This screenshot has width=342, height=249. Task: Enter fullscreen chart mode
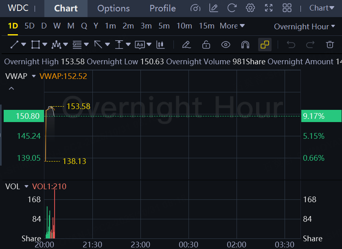point(269,8)
